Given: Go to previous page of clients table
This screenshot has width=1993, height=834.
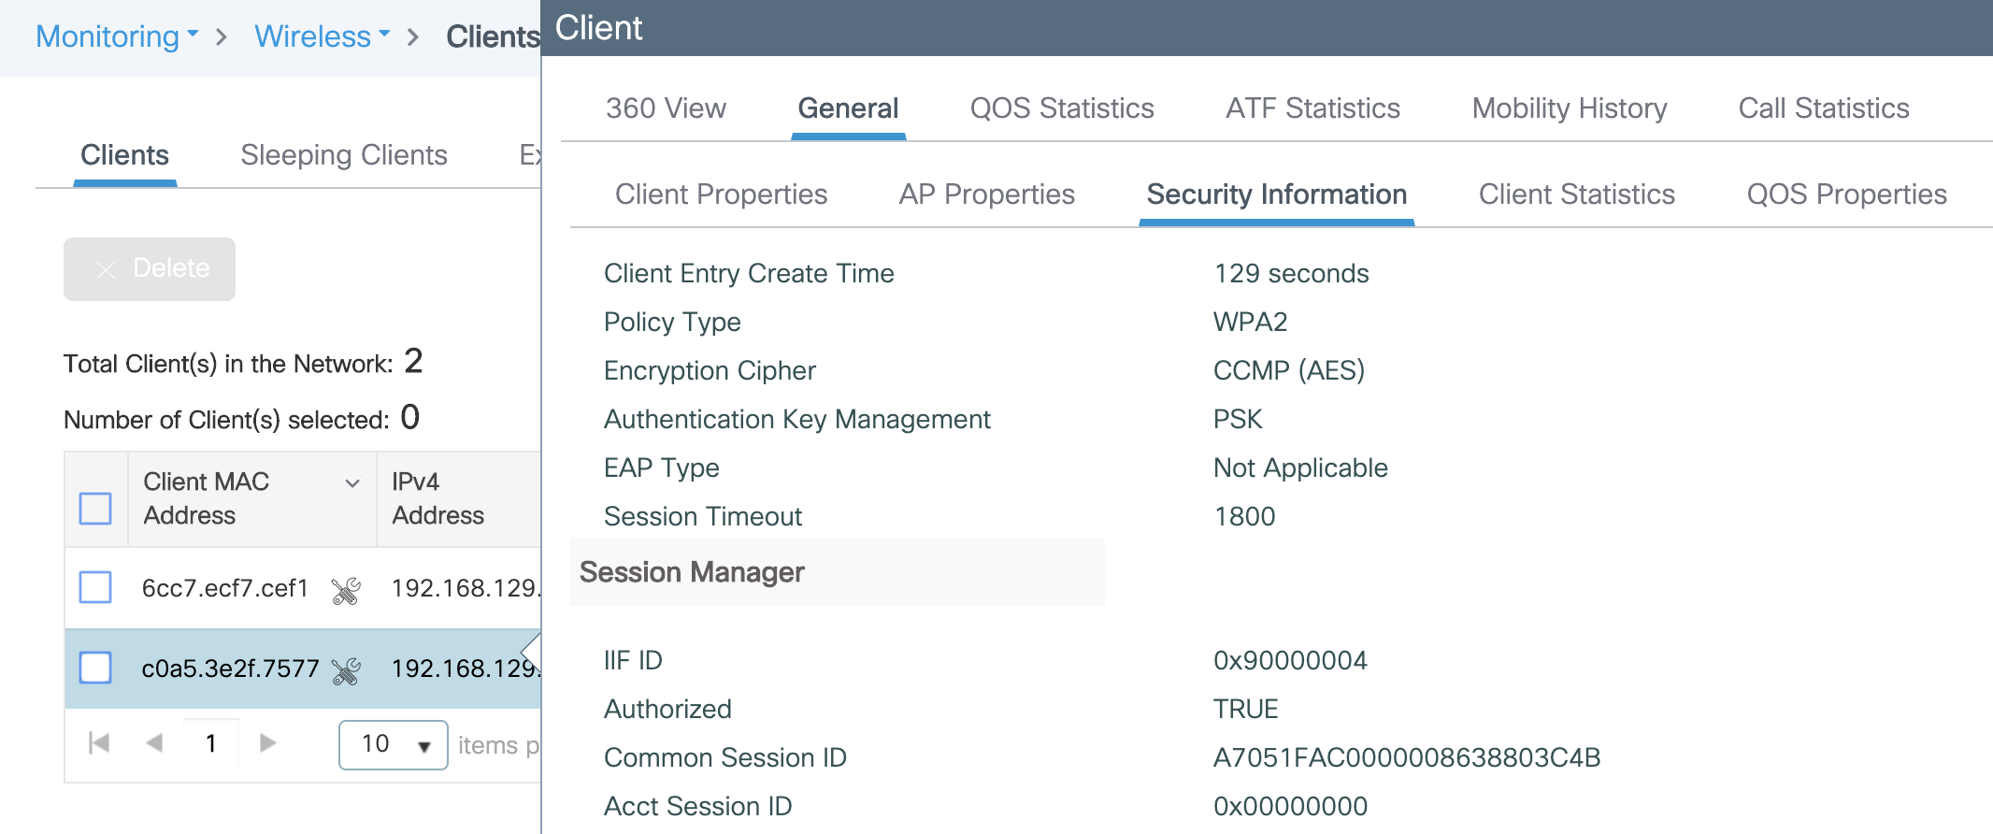Looking at the screenshot, I should (x=155, y=743).
